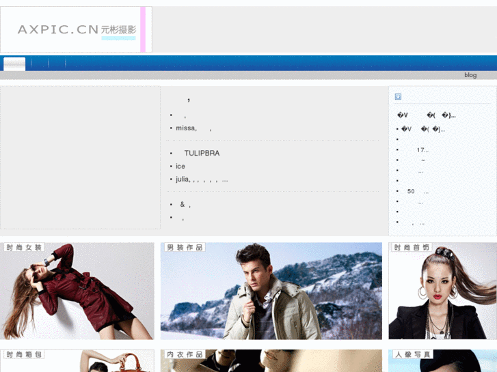
Task: Open sidebar entry containing '50'
Action: click(x=418, y=191)
